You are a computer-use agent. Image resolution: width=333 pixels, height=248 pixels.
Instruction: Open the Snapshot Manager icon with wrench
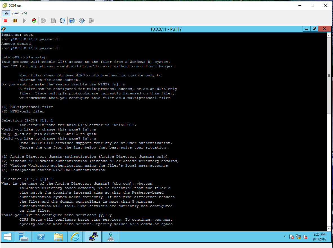63,21
